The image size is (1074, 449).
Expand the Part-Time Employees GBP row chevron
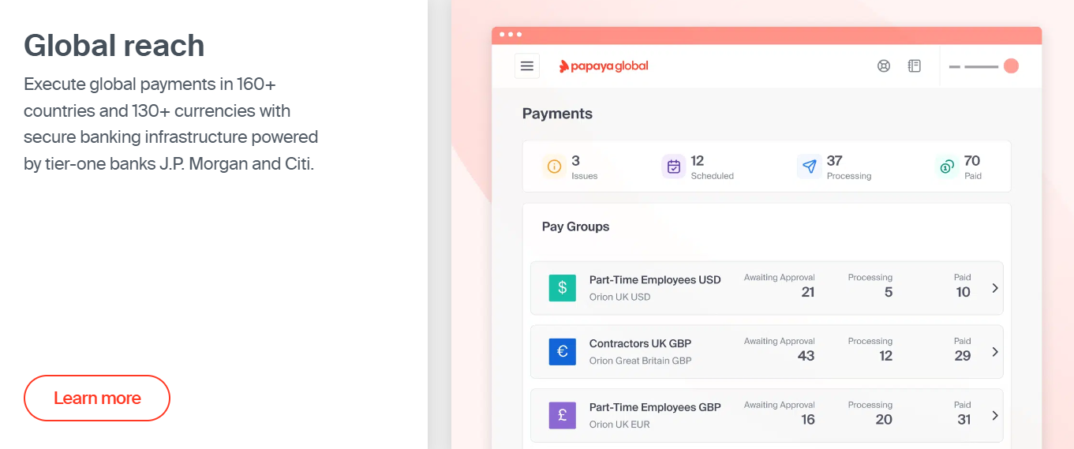tap(995, 416)
